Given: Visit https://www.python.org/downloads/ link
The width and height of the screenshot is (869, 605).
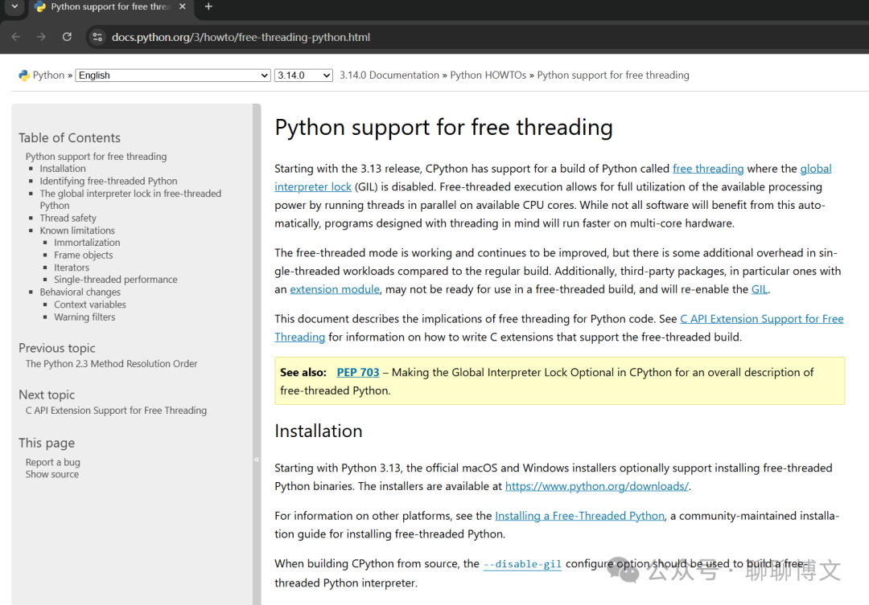Looking at the screenshot, I should click(x=597, y=486).
